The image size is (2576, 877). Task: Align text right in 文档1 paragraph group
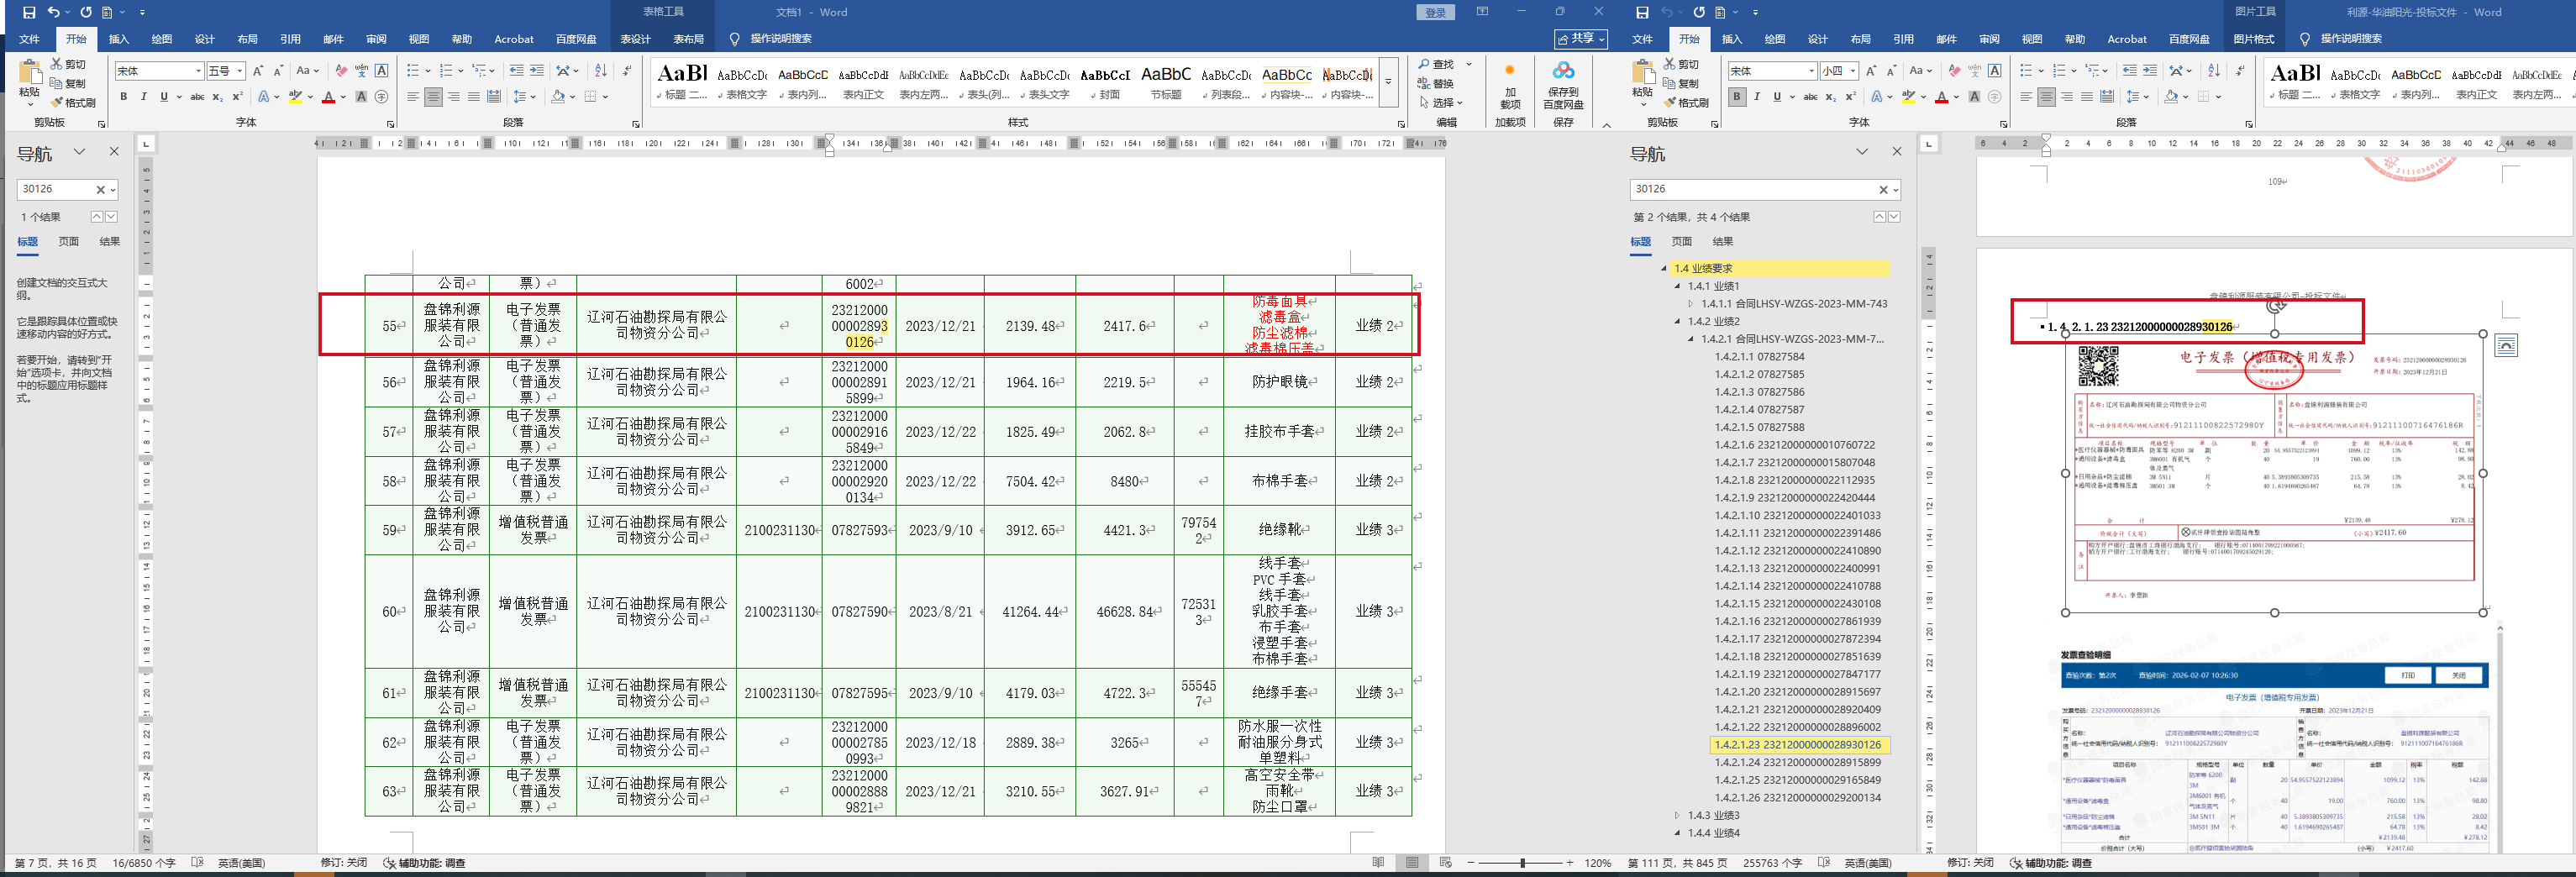click(x=454, y=97)
